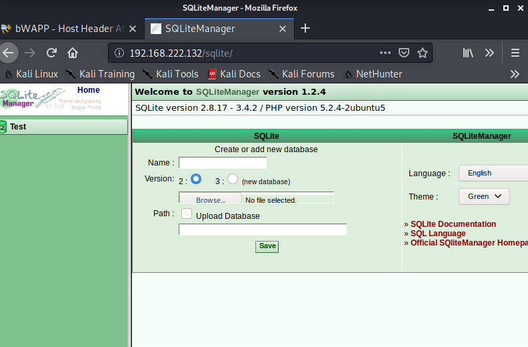Save page to Pocket icon
This screenshot has width=528, height=347.
pyautogui.click(x=404, y=53)
